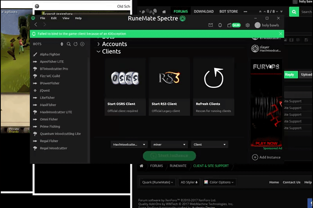This screenshot has height=208, width=313.
Task: Click the forum home icon in navbar
Action: pos(164,12)
